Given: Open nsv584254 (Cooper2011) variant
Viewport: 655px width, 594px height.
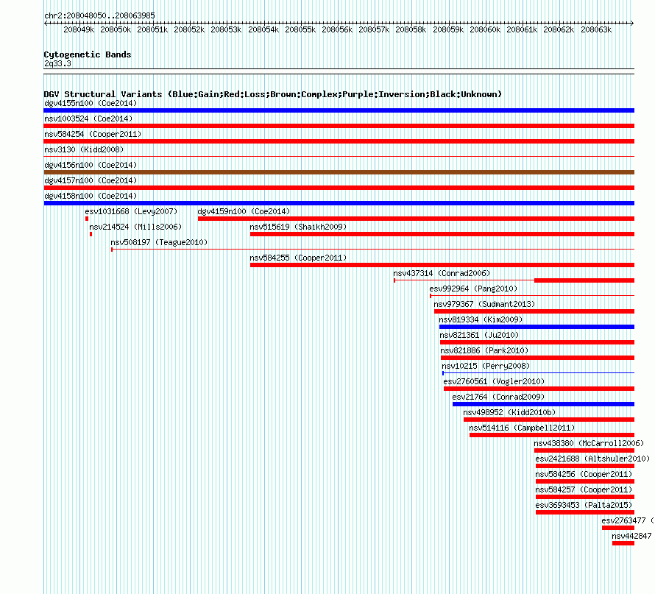Looking at the screenshot, I should coord(93,134).
